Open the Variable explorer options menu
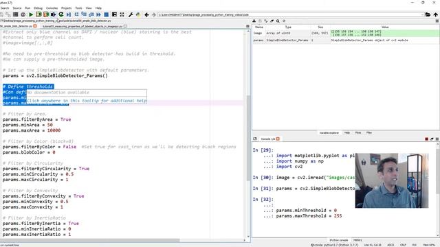440x247 pixels. [x=437, y=21]
